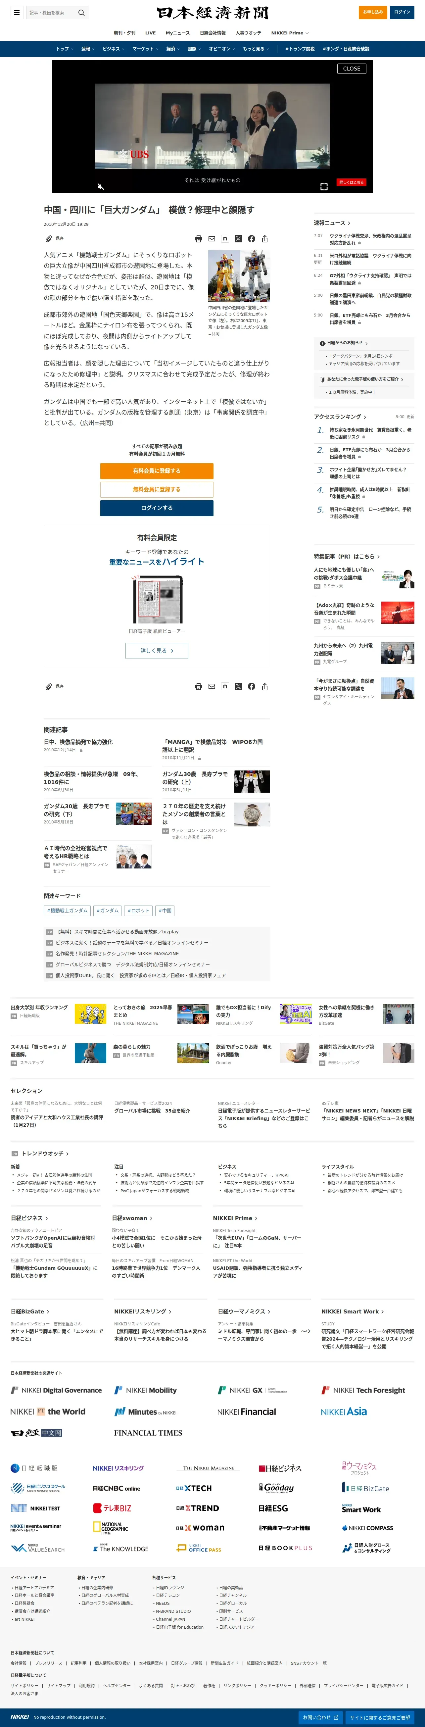Open the Myニュース menu item

(x=178, y=33)
